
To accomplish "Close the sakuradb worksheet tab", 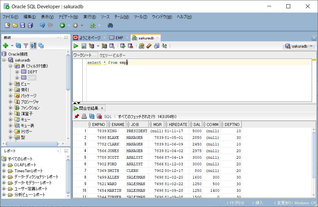I will tap(158, 38).
